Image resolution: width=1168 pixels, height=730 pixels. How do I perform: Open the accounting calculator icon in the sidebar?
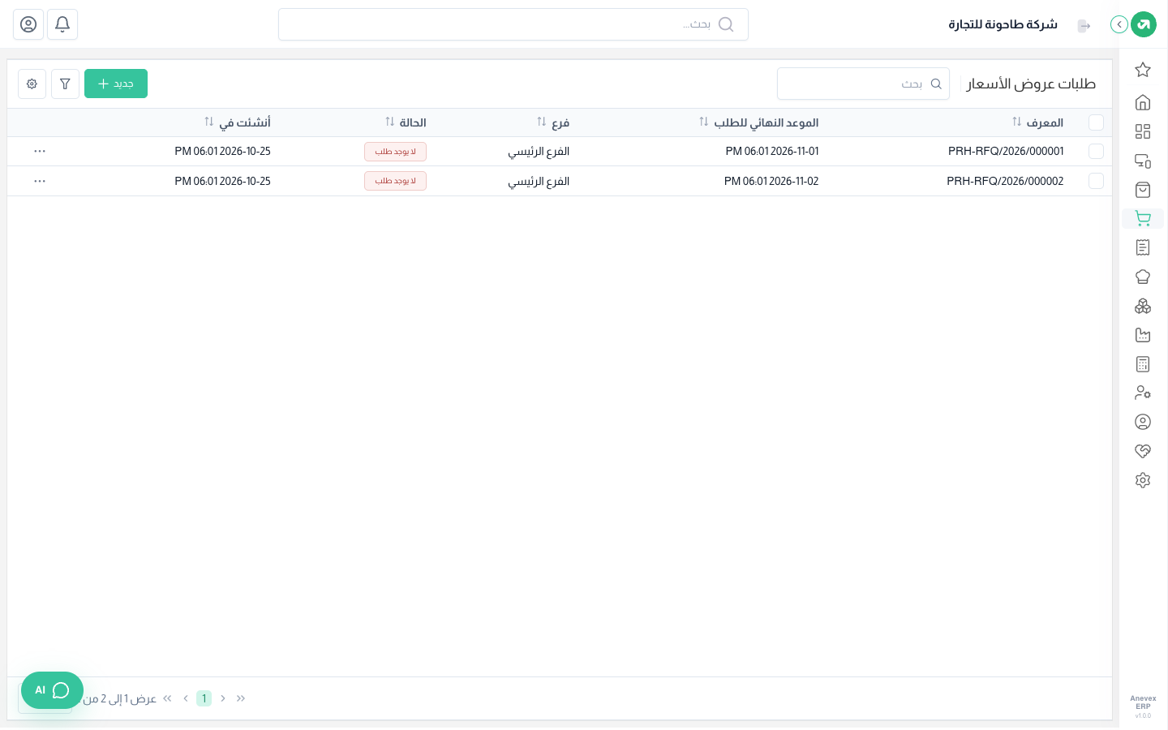click(1143, 364)
